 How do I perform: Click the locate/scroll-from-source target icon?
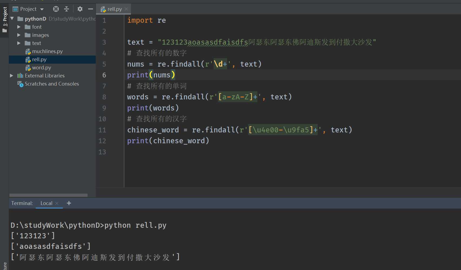point(56,9)
